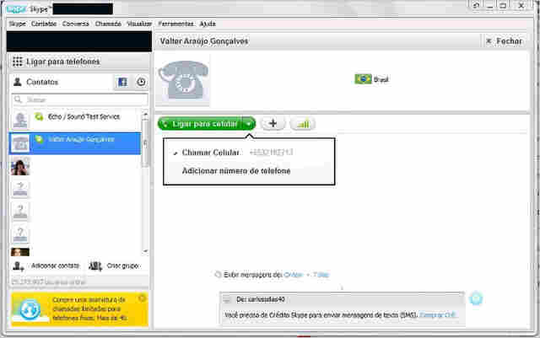Click the Skype logo in the title bar
The image size is (540, 338).
tap(16, 9)
